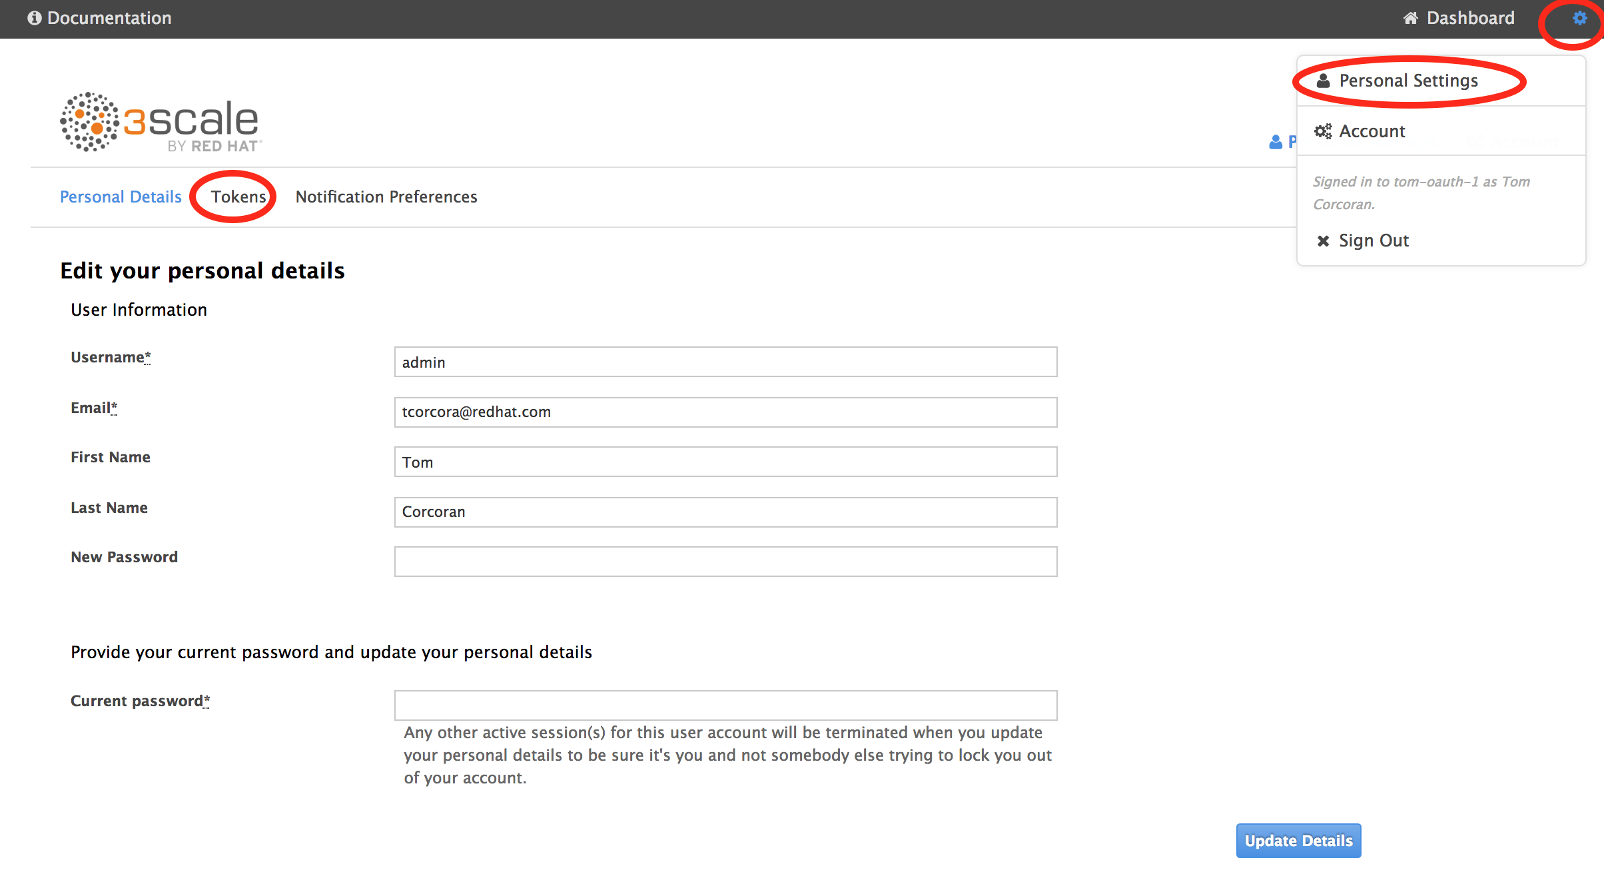Click the gear settings icon in top bar
This screenshot has width=1604, height=886.
coord(1579,18)
